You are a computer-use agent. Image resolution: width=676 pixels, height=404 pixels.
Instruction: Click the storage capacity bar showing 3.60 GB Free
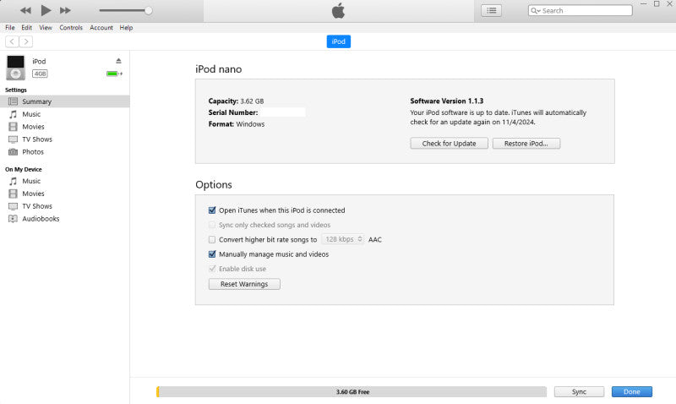click(x=352, y=391)
